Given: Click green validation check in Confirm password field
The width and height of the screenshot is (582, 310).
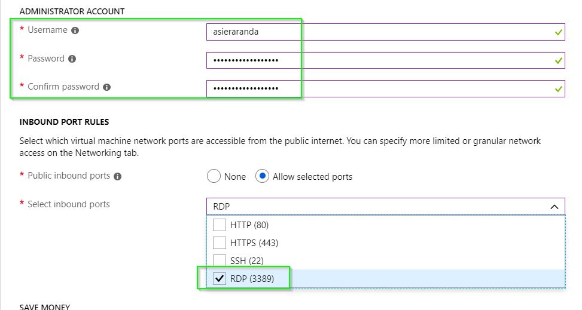Looking at the screenshot, I should coord(558,89).
